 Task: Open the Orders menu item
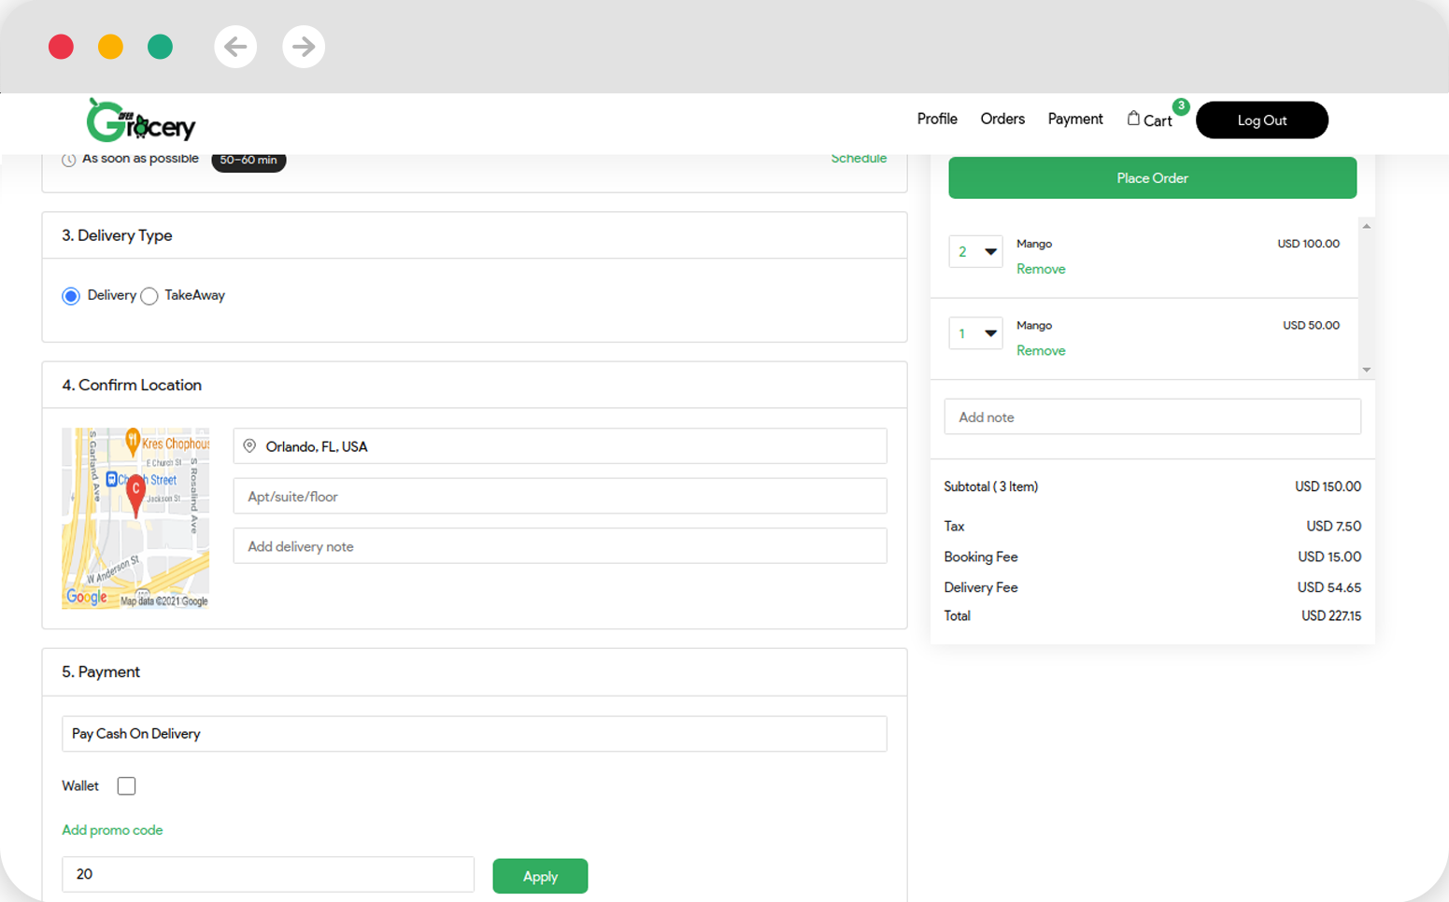click(x=1002, y=119)
